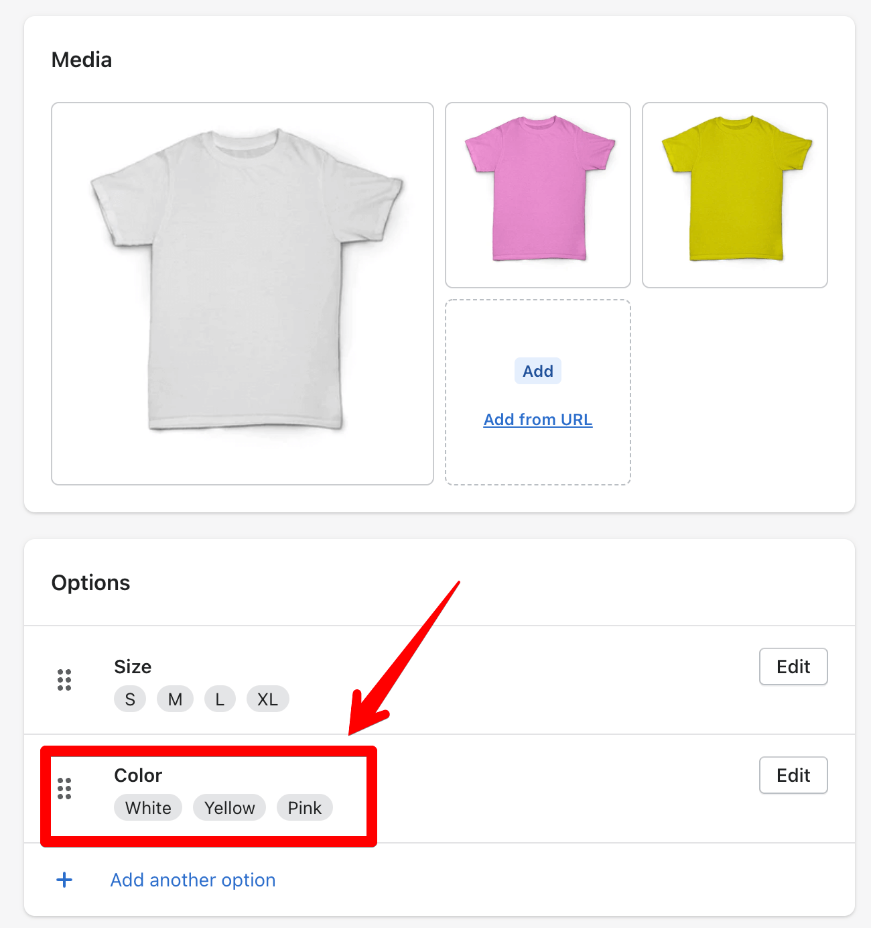Click the S size tag
The height and width of the screenshot is (928, 871).
click(x=130, y=699)
